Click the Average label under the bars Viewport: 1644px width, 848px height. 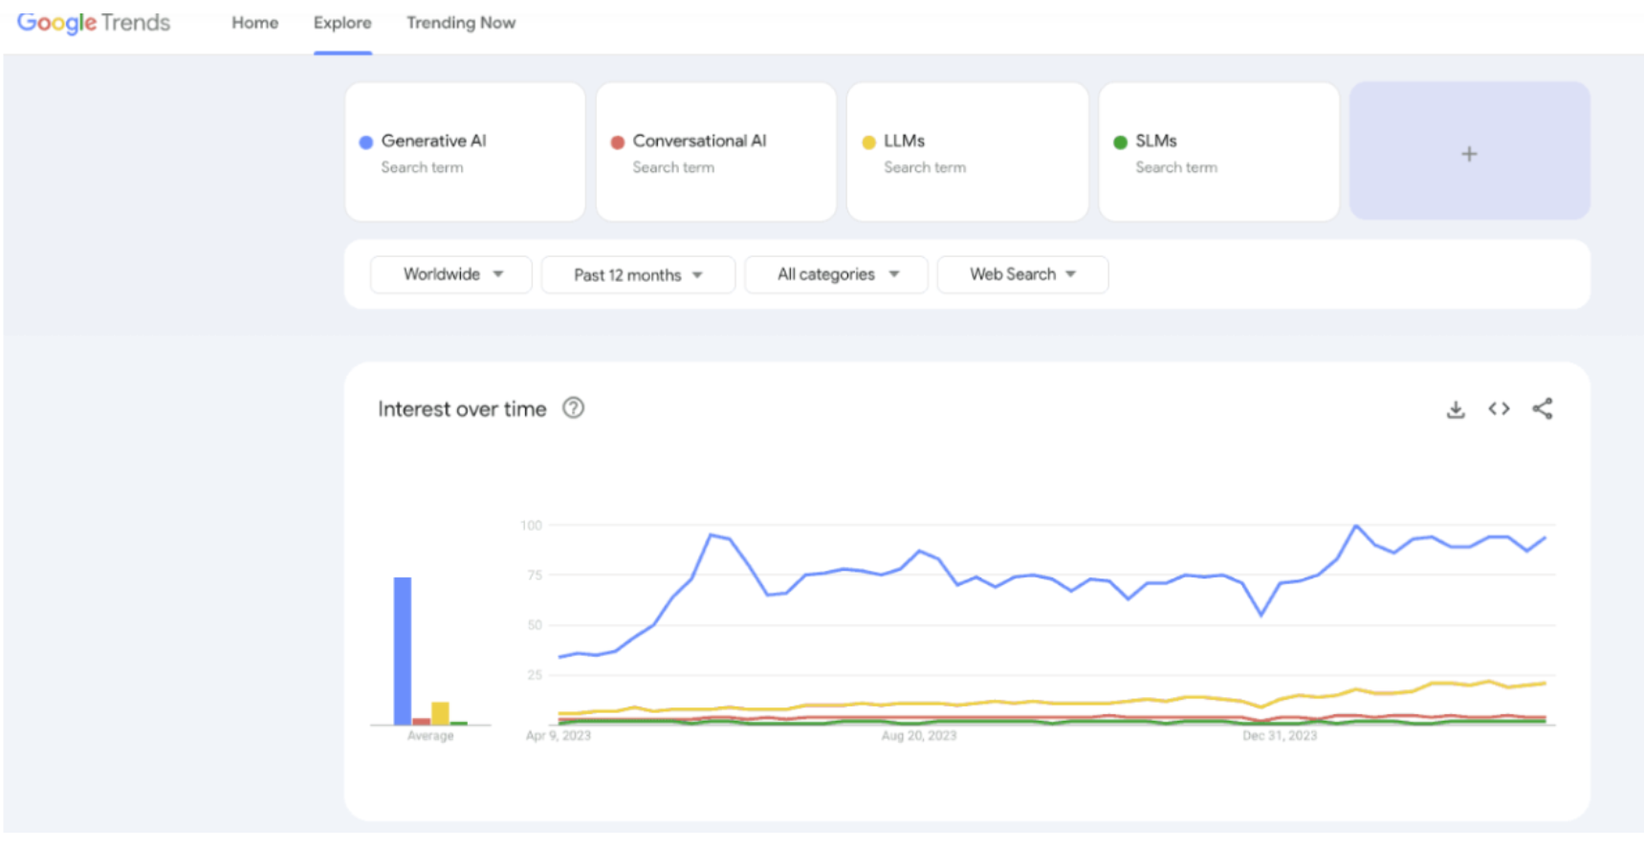[430, 736]
